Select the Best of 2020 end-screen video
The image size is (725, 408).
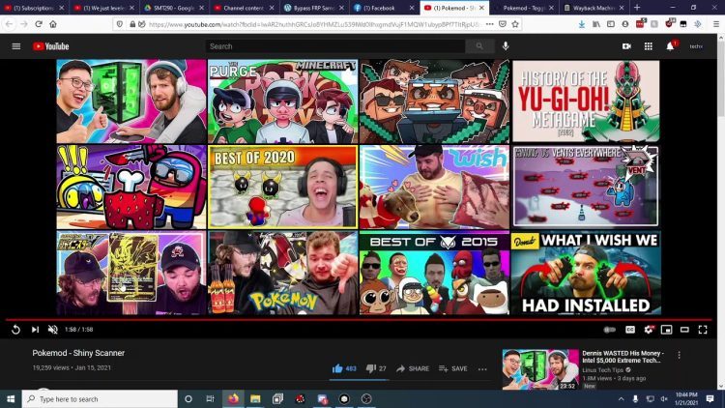[283, 187]
